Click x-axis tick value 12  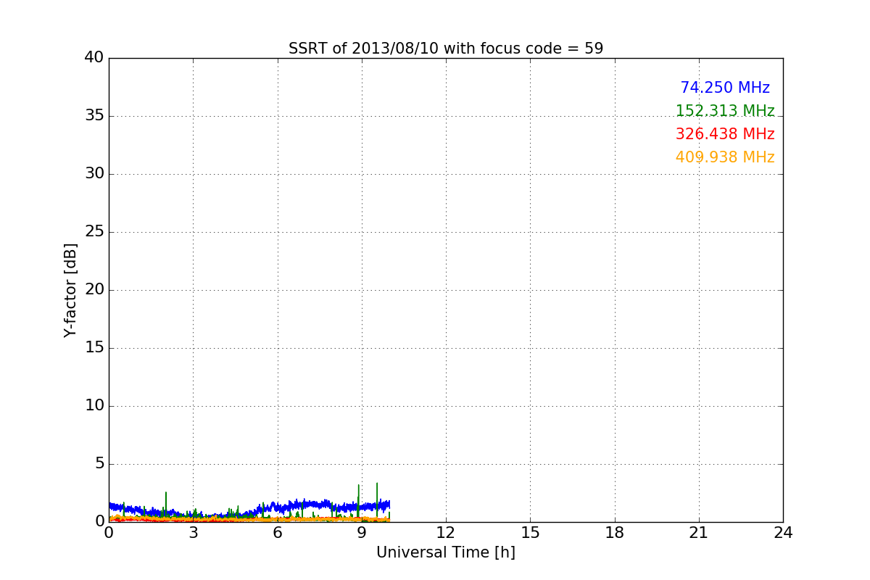[446, 533]
